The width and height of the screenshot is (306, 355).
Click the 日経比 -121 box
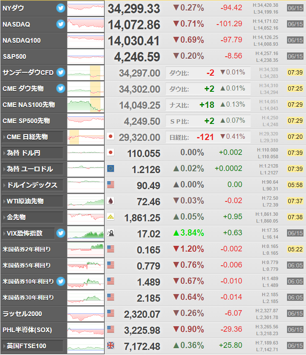point(208,137)
